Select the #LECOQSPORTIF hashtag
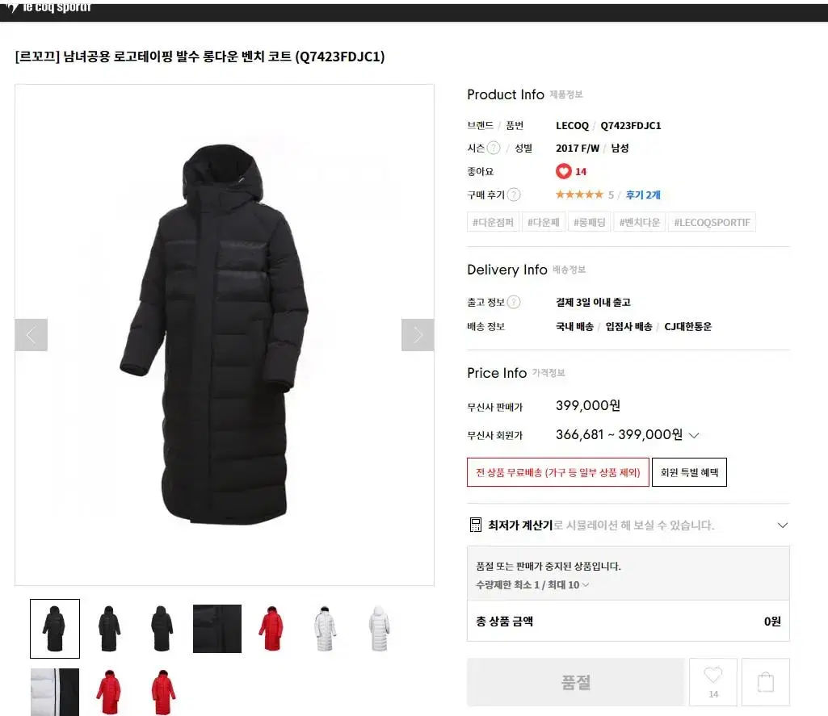 pos(712,222)
